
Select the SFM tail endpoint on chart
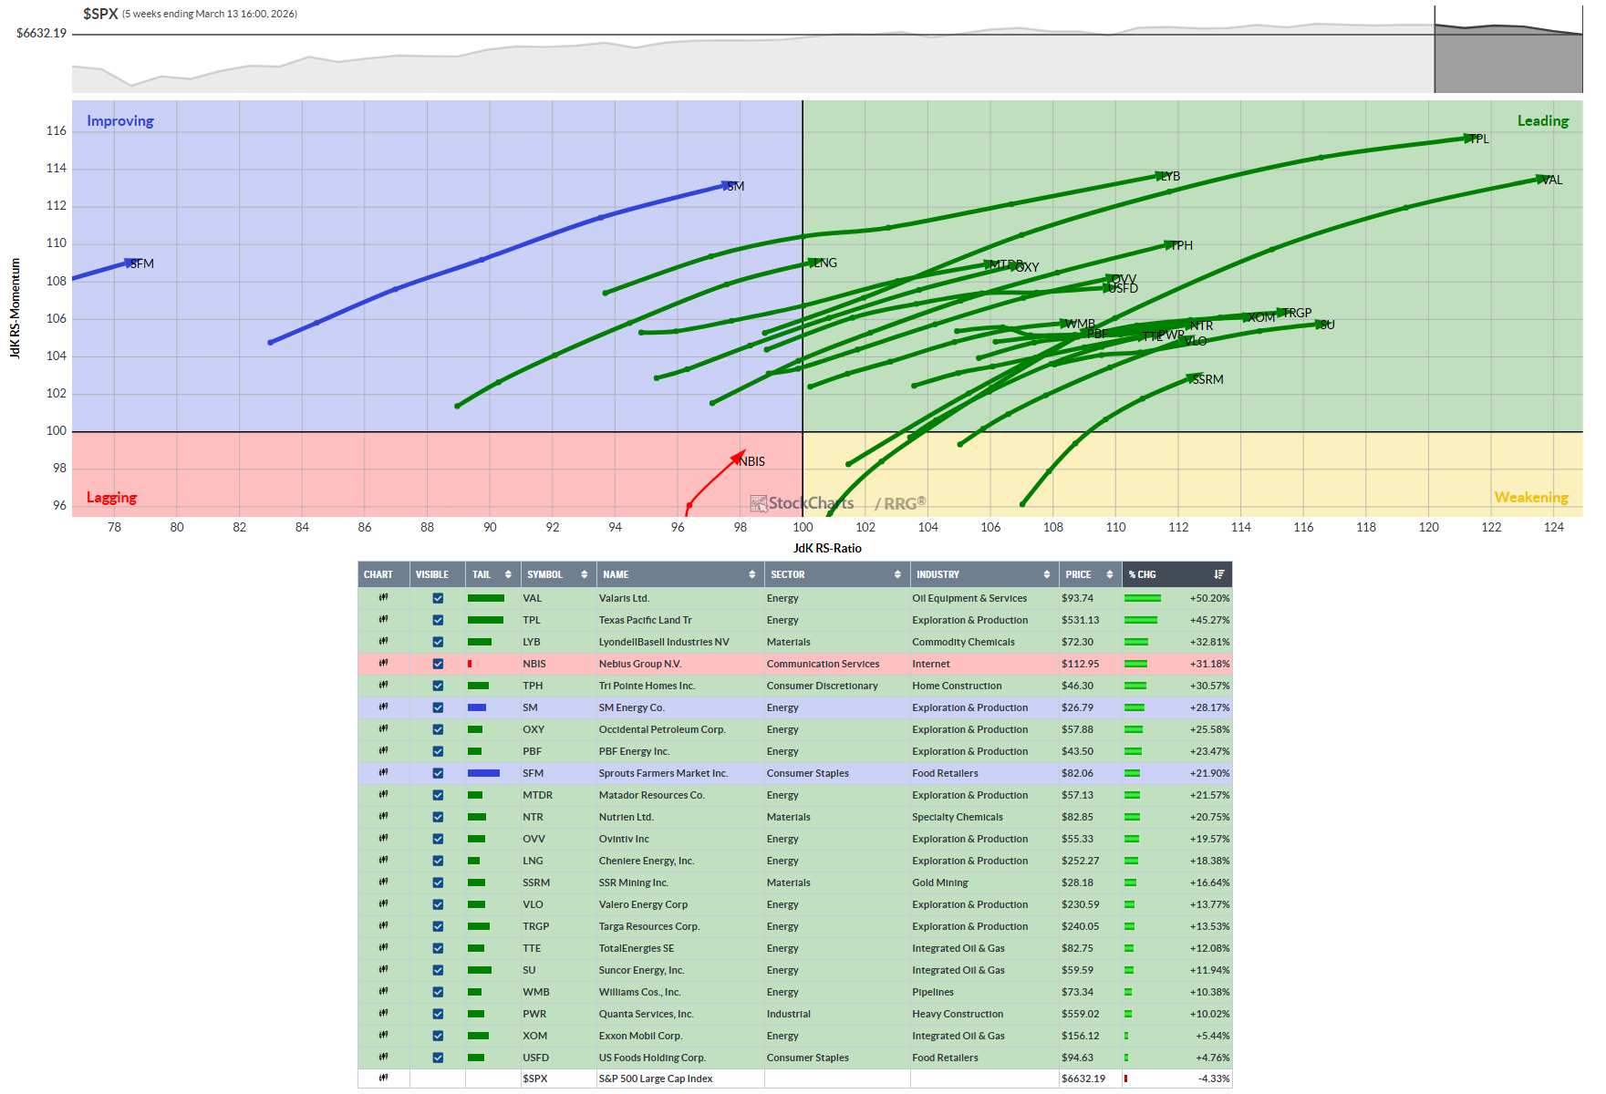[131, 263]
